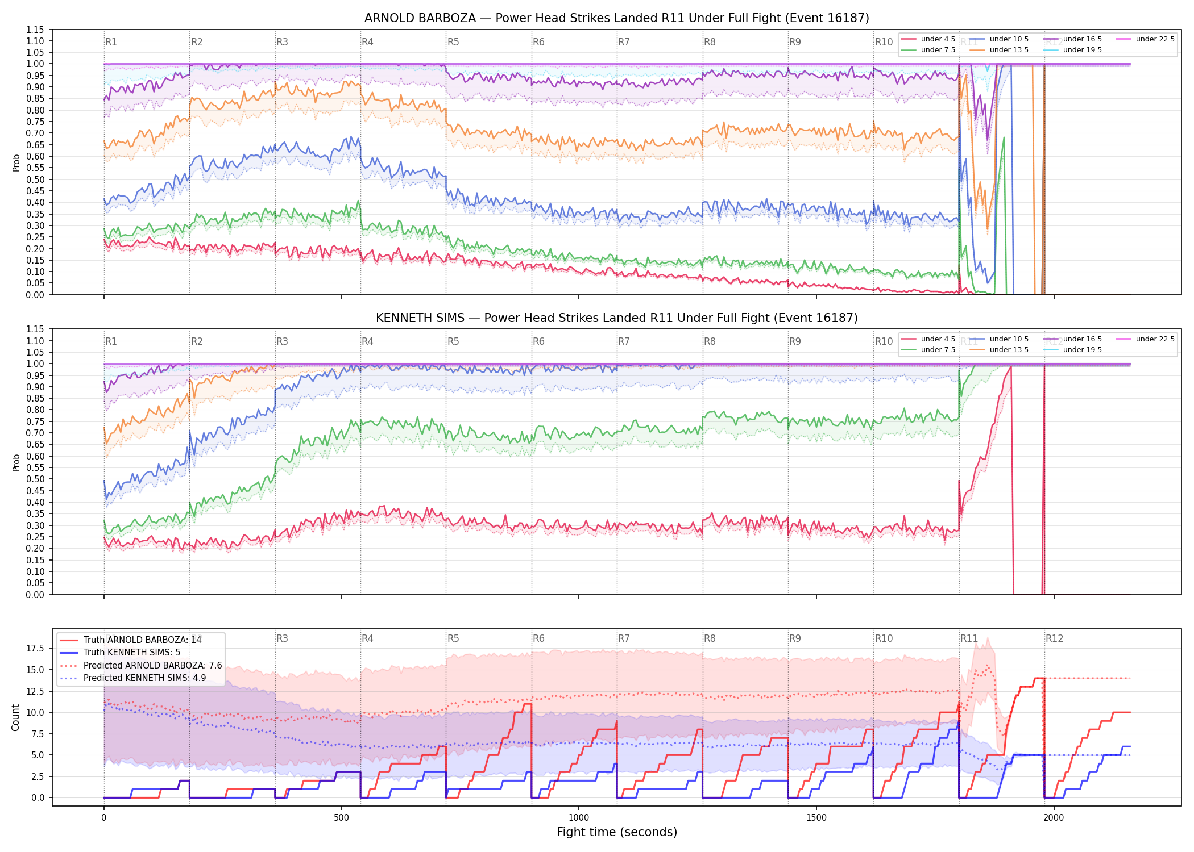Click the KENNETH SIMS chart title
1194x852 pixels.
pos(617,318)
